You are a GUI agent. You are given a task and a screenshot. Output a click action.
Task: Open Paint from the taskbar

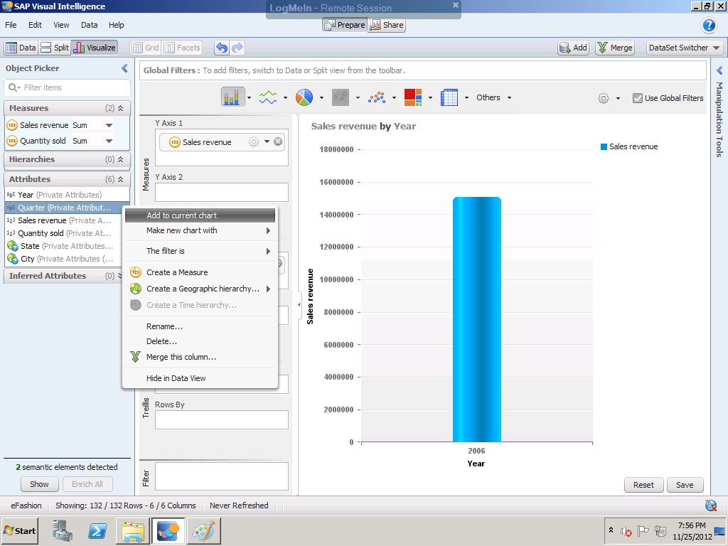204,530
